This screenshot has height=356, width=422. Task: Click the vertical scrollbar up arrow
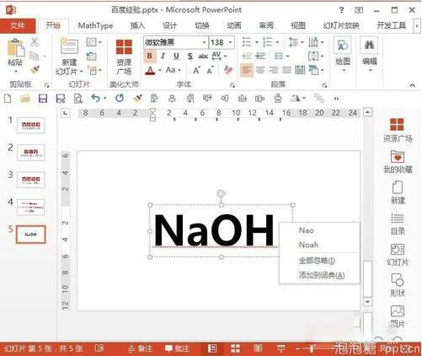tap(367, 112)
